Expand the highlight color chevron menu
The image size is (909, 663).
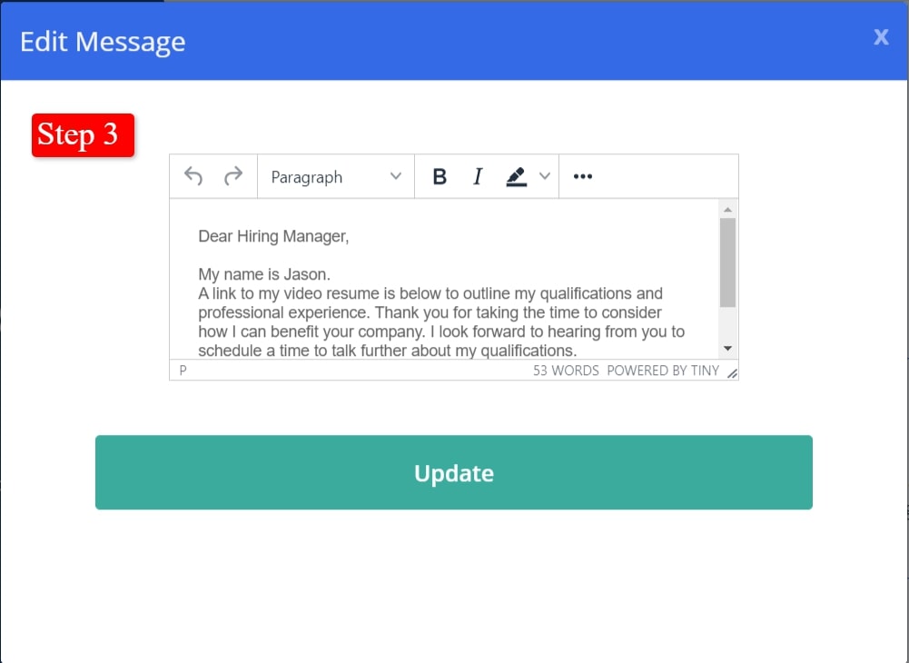coord(545,177)
